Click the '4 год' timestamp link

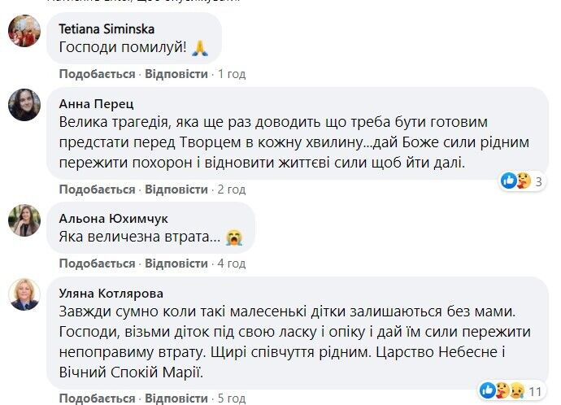(x=232, y=263)
